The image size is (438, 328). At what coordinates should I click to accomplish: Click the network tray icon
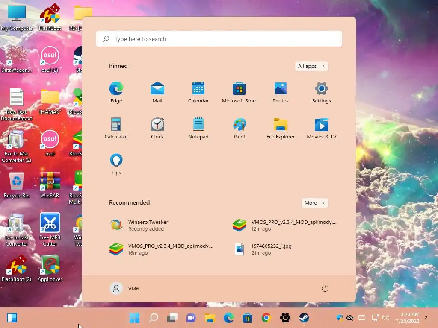[375, 318]
